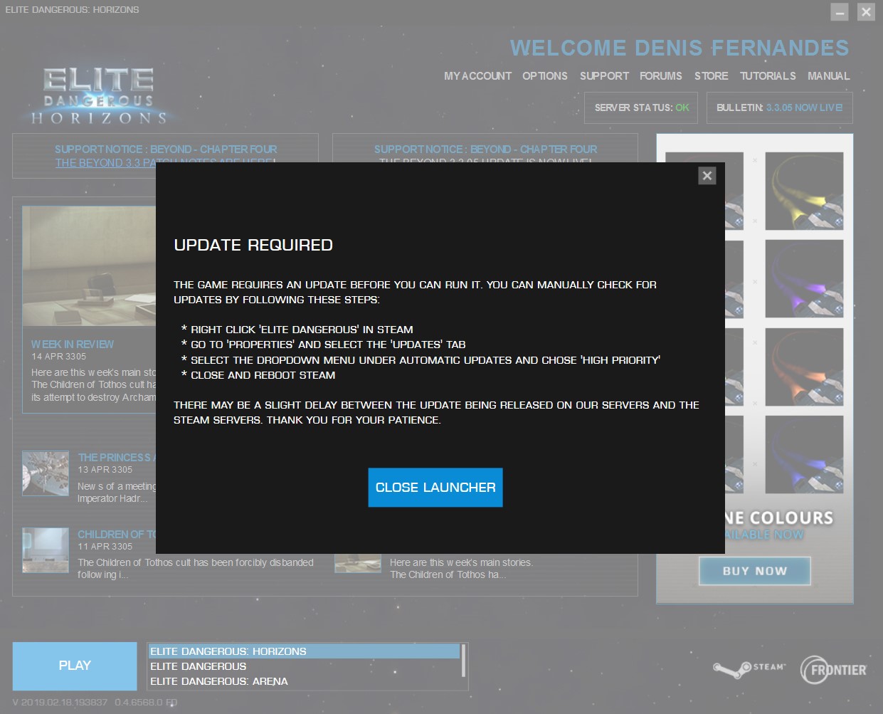Open Tutorials
The width and height of the screenshot is (883, 714).
pyautogui.click(x=768, y=76)
